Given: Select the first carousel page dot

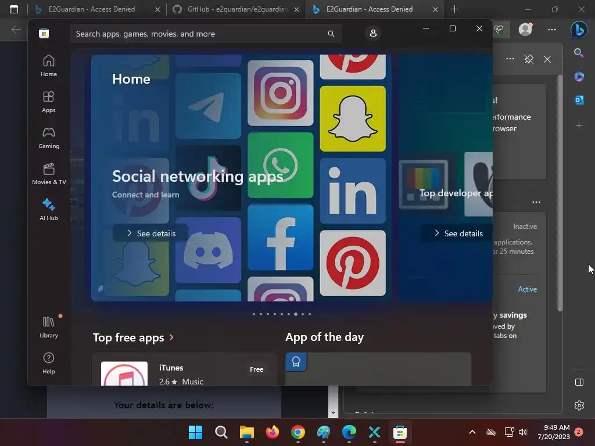Looking at the screenshot, I should coord(254,314).
